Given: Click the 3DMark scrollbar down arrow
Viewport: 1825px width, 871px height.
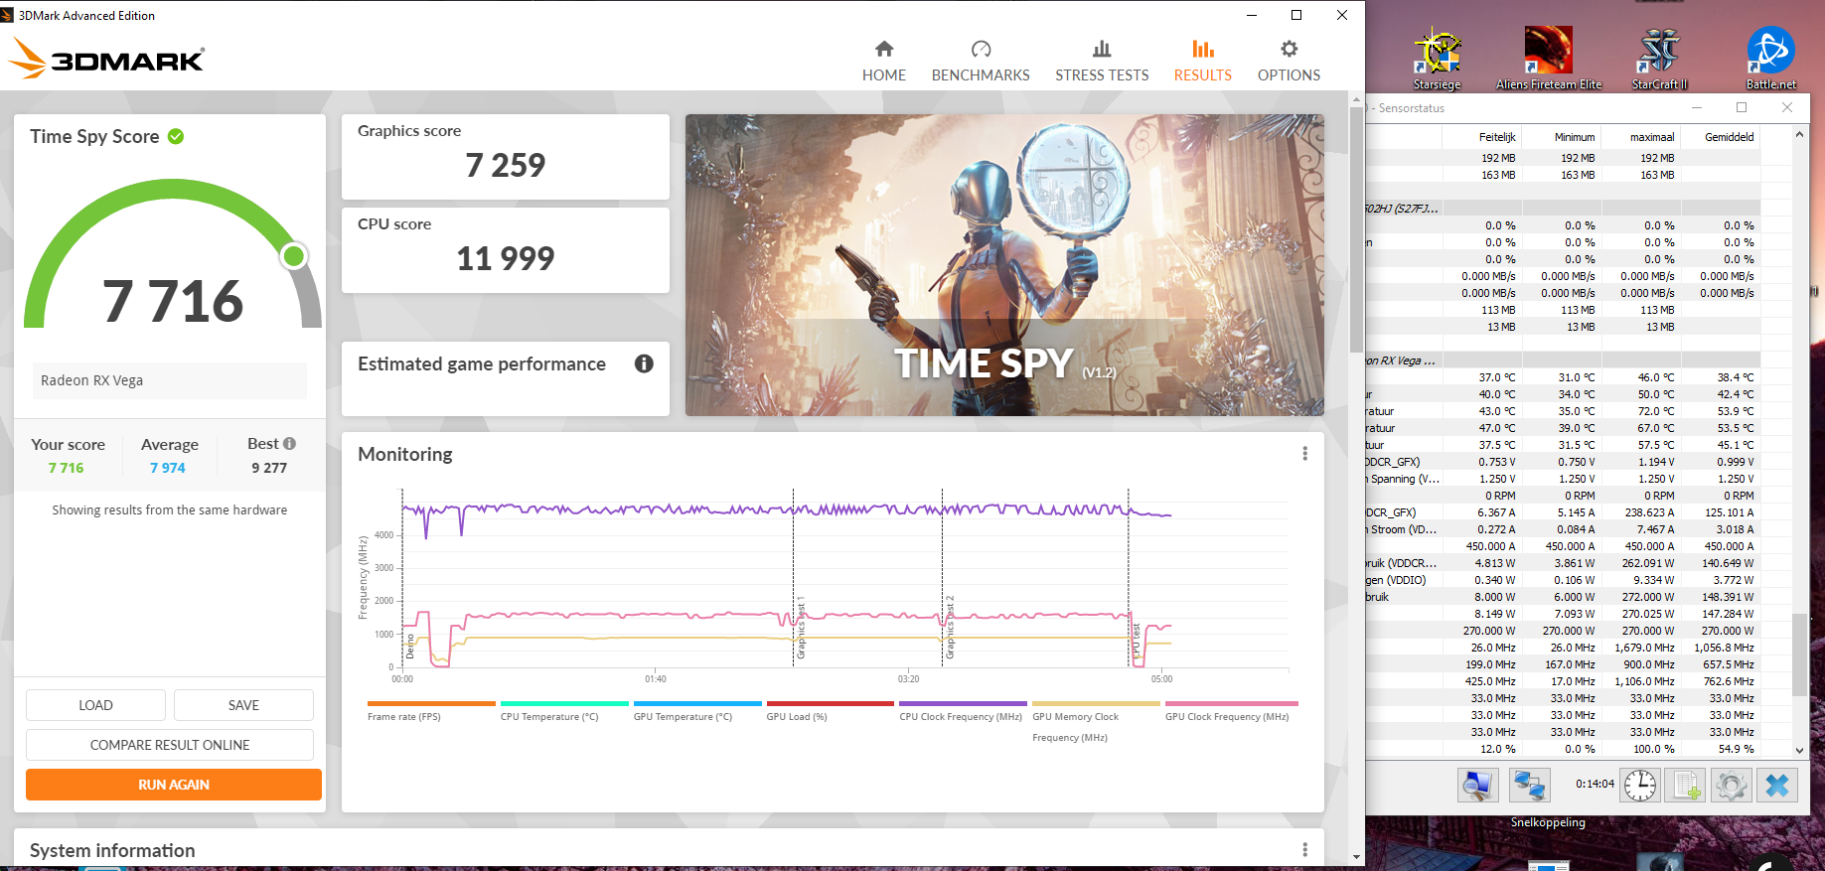Looking at the screenshot, I should (1356, 856).
